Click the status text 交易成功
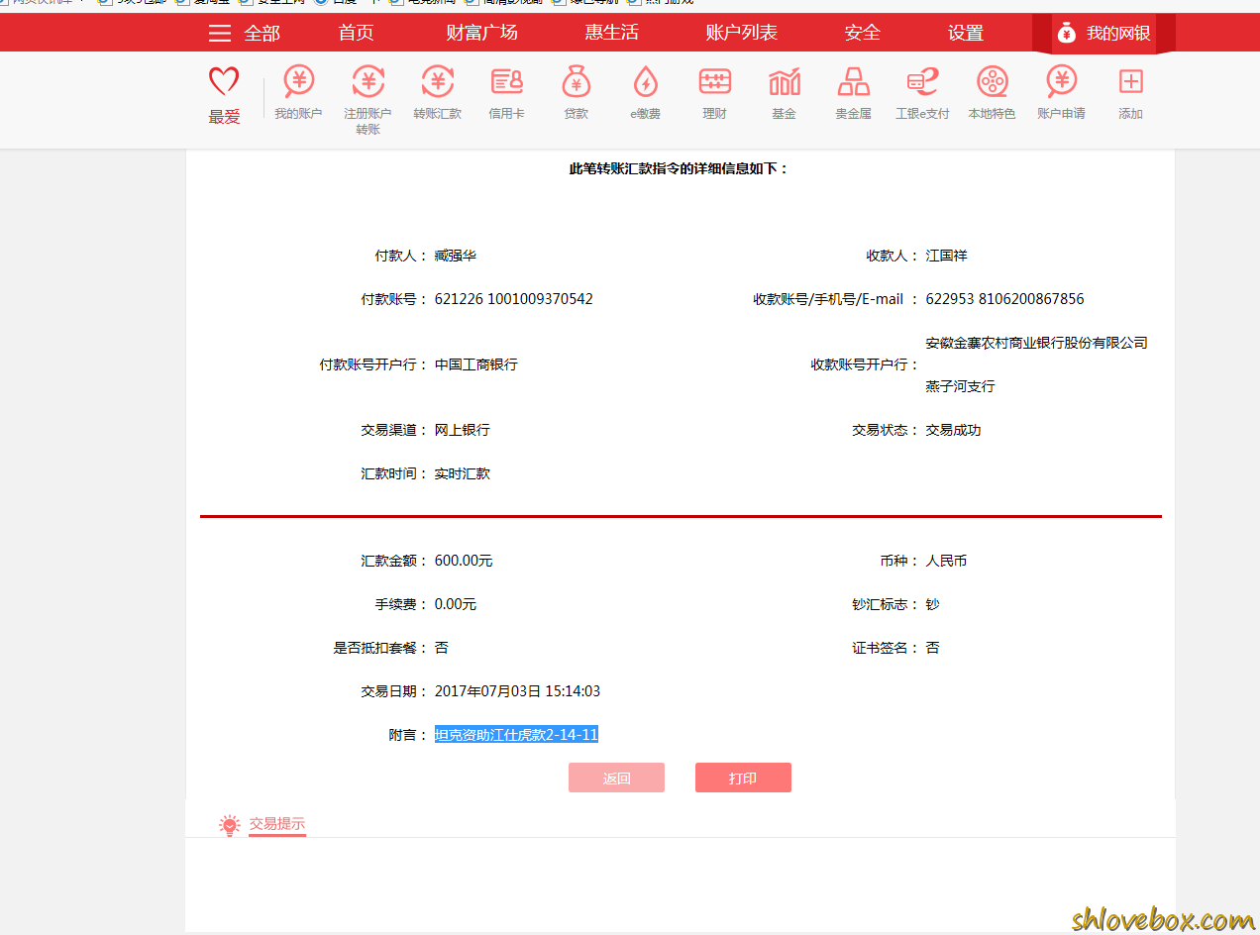 [x=953, y=429]
